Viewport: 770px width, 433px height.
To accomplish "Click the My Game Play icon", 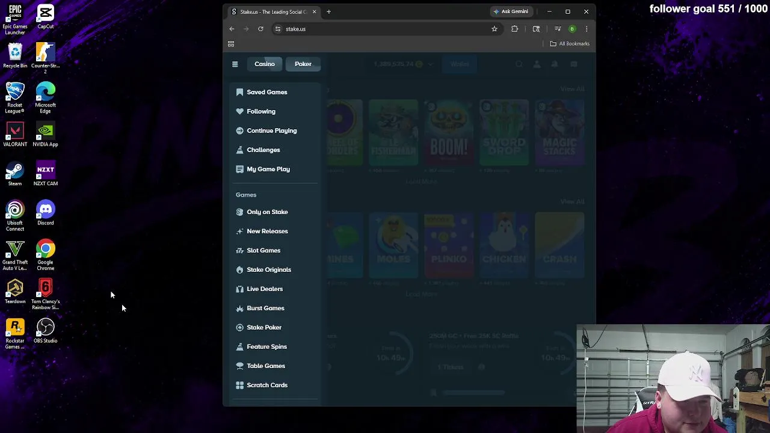I will point(239,169).
